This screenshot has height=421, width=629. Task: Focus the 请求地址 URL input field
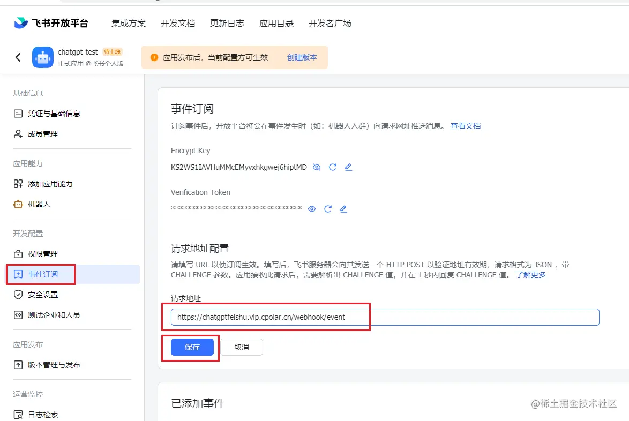(x=385, y=317)
